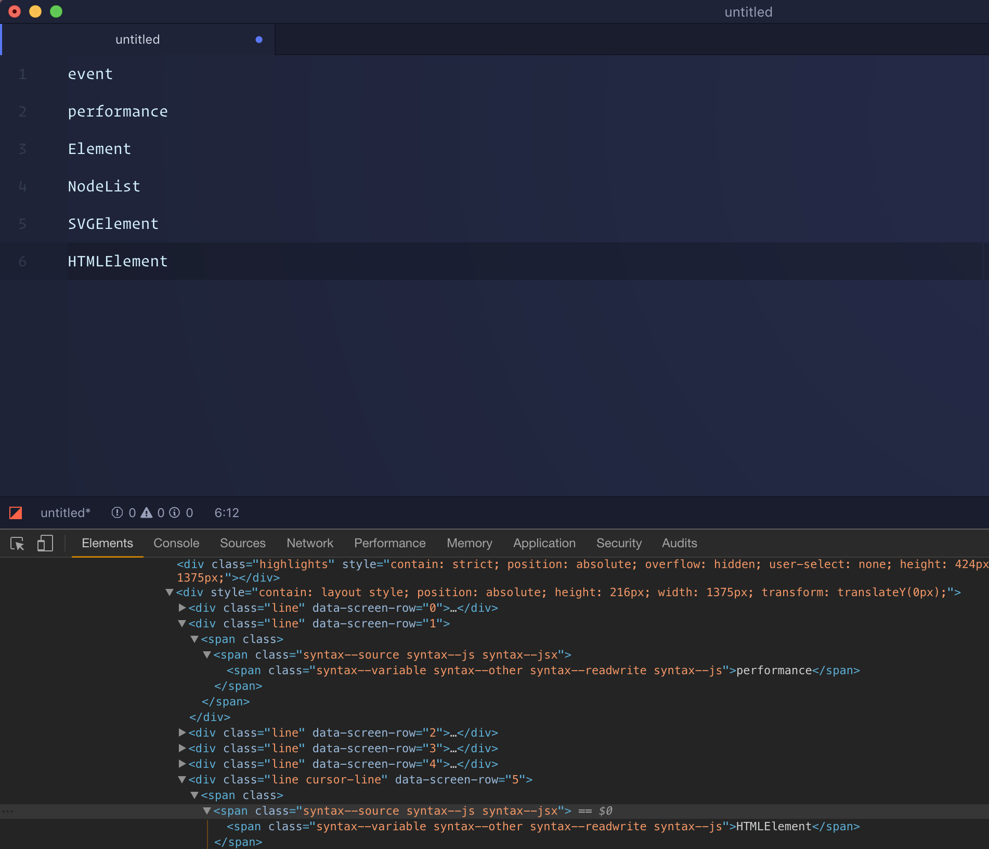Viewport: 989px width, 849px height.
Task: Switch to the Network tab
Action: click(x=310, y=543)
